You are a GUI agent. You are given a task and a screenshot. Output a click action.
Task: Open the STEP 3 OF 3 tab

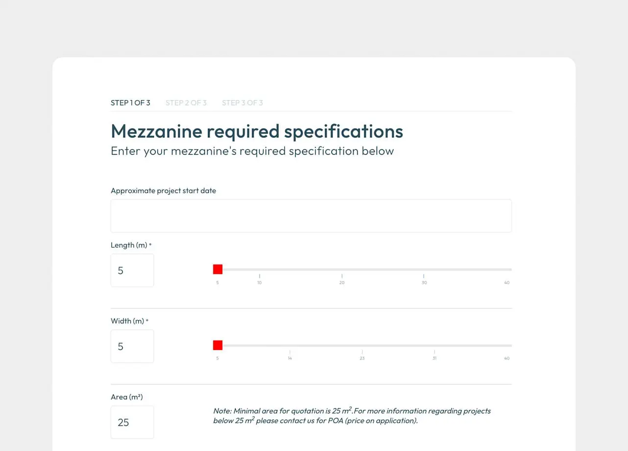(242, 103)
